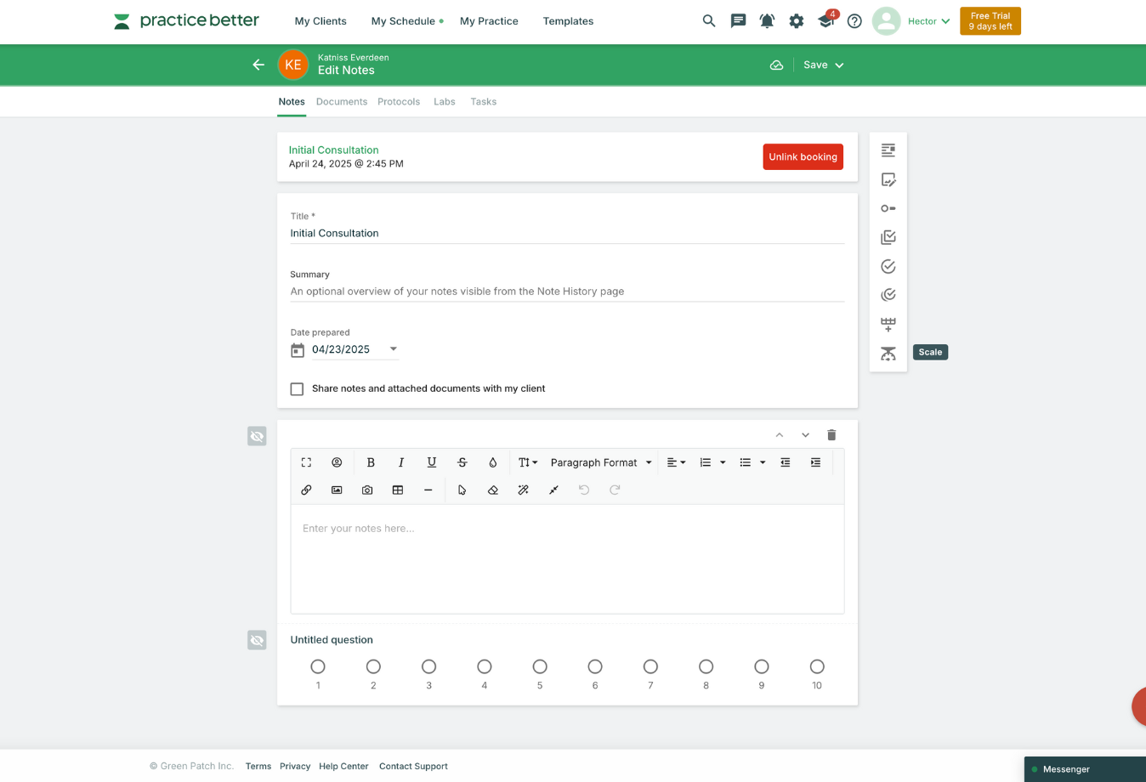Check Share notes with my client box

(297, 389)
